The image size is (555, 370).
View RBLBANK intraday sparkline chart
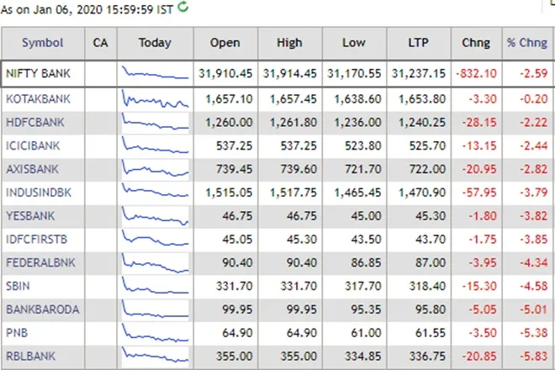155,355
